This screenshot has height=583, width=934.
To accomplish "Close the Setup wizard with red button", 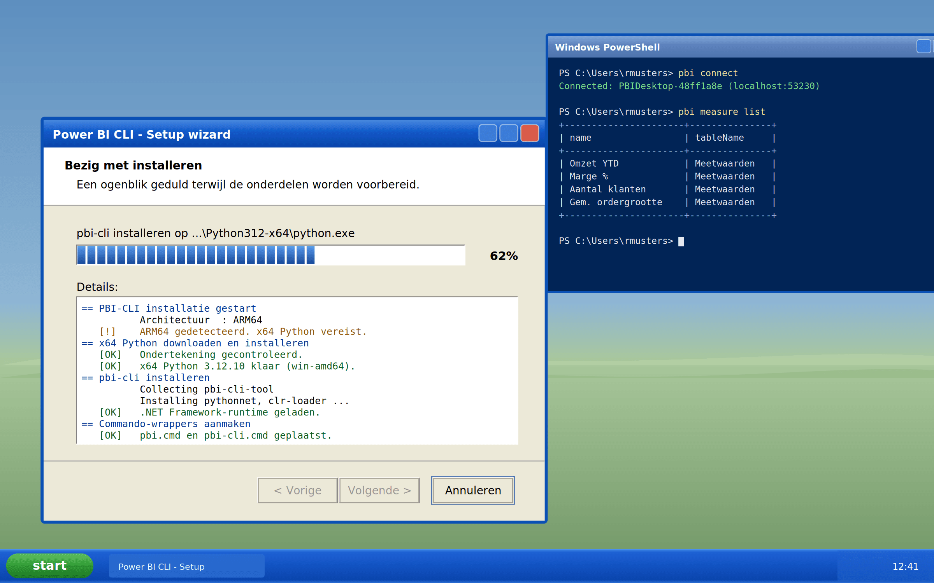I will (x=530, y=133).
